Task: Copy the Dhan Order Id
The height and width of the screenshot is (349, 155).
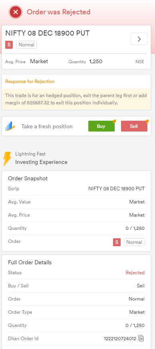Action: tap(141, 338)
